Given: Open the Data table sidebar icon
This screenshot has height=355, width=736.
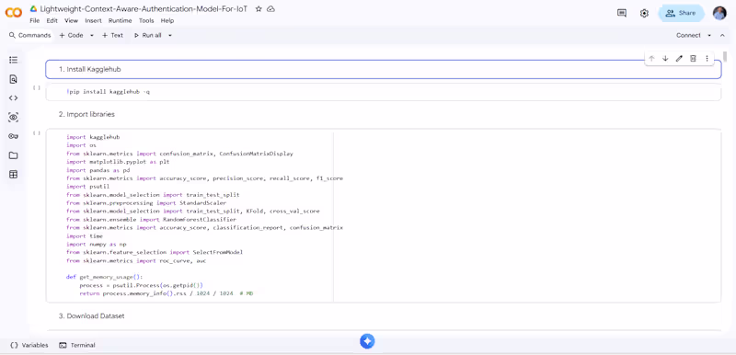Looking at the screenshot, I should (x=13, y=175).
